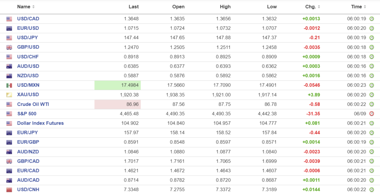Viewport: 380px width, 196px height.
Task: Sort the table by the Time column
Action: click(x=358, y=7)
